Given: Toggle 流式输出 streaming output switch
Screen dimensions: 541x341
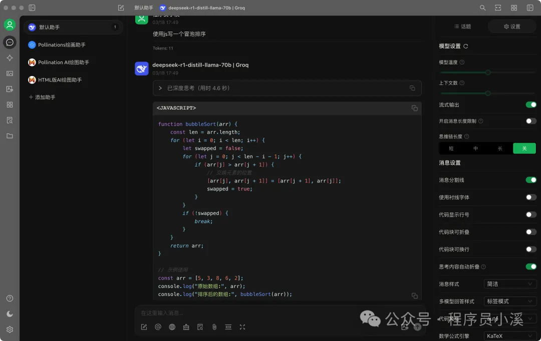Looking at the screenshot, I should (x=531, y=104).
